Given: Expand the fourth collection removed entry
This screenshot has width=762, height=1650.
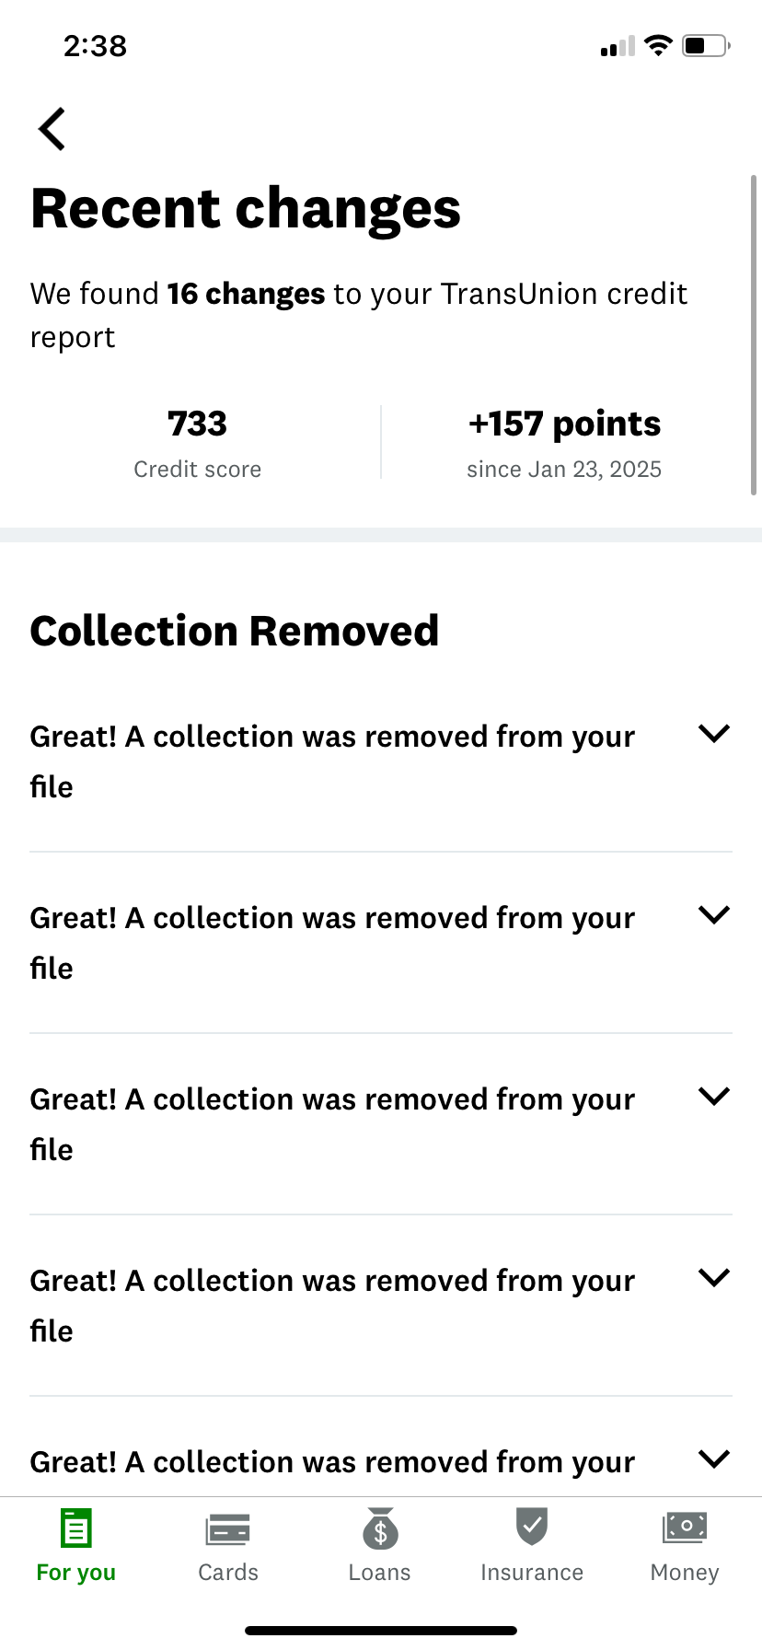Looking at the screenshot, I should click(713, 1277).
